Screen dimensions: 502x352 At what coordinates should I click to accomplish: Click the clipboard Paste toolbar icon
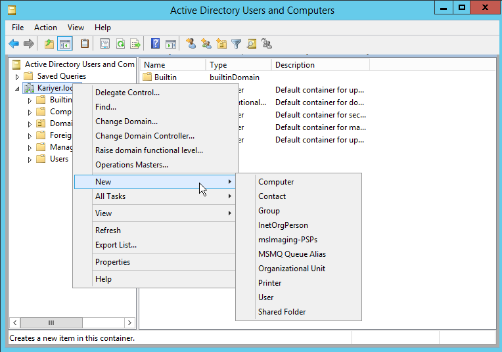[x=85, y=43]
